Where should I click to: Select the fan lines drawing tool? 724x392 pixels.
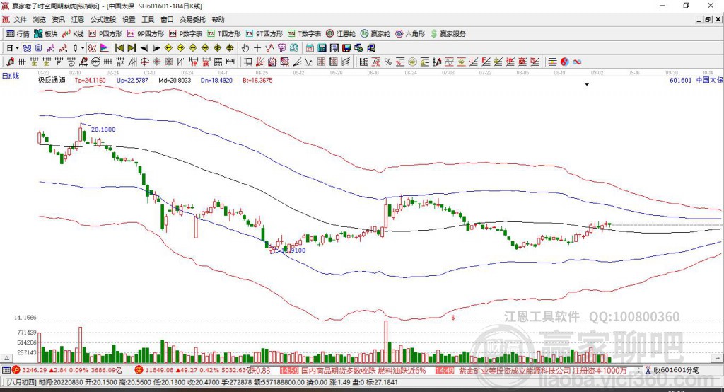[260, 62]
